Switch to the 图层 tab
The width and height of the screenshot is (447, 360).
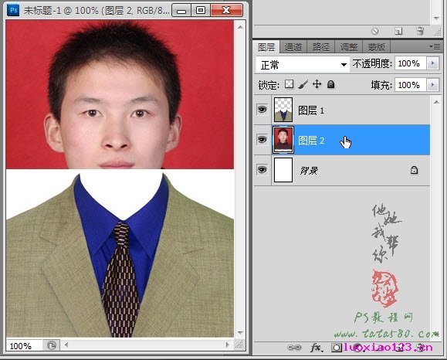coord(266,47)
